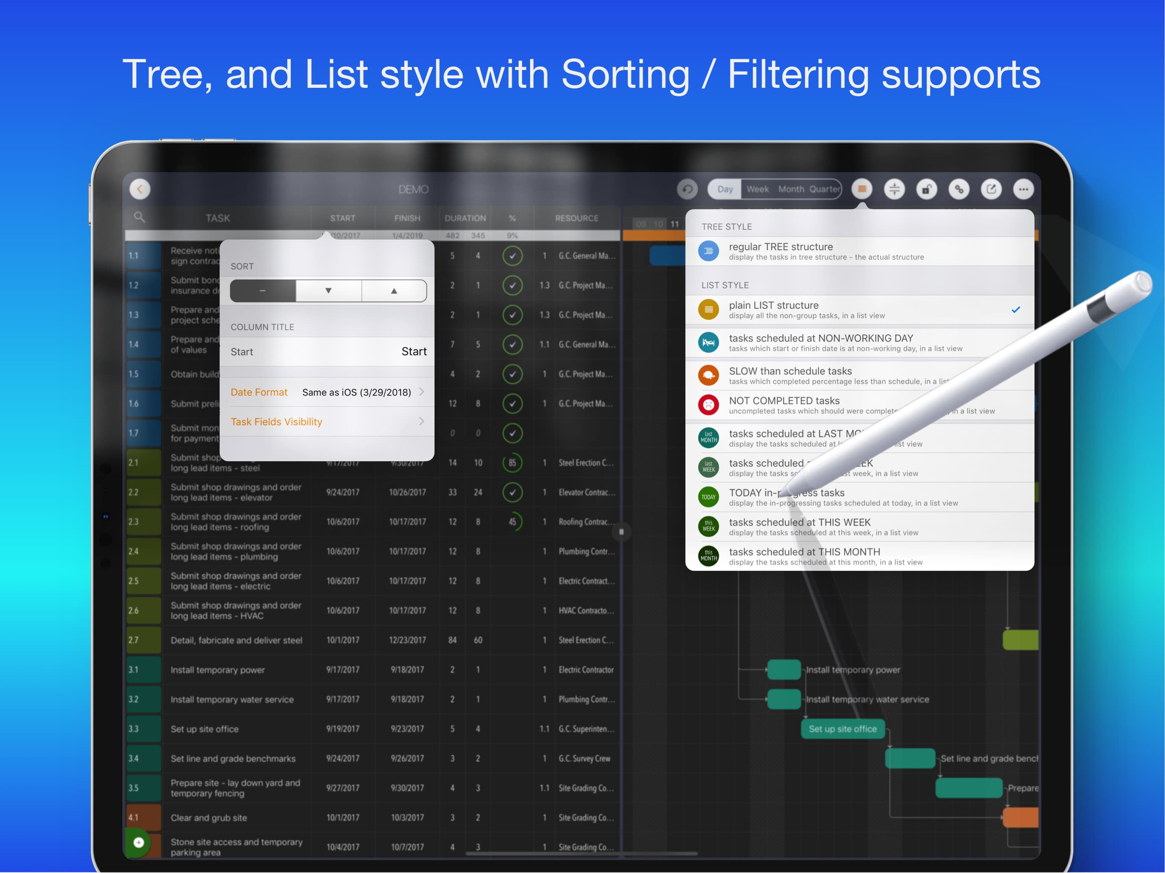
Task: Click the undo circular arrow icon
Action: point(687,189)
